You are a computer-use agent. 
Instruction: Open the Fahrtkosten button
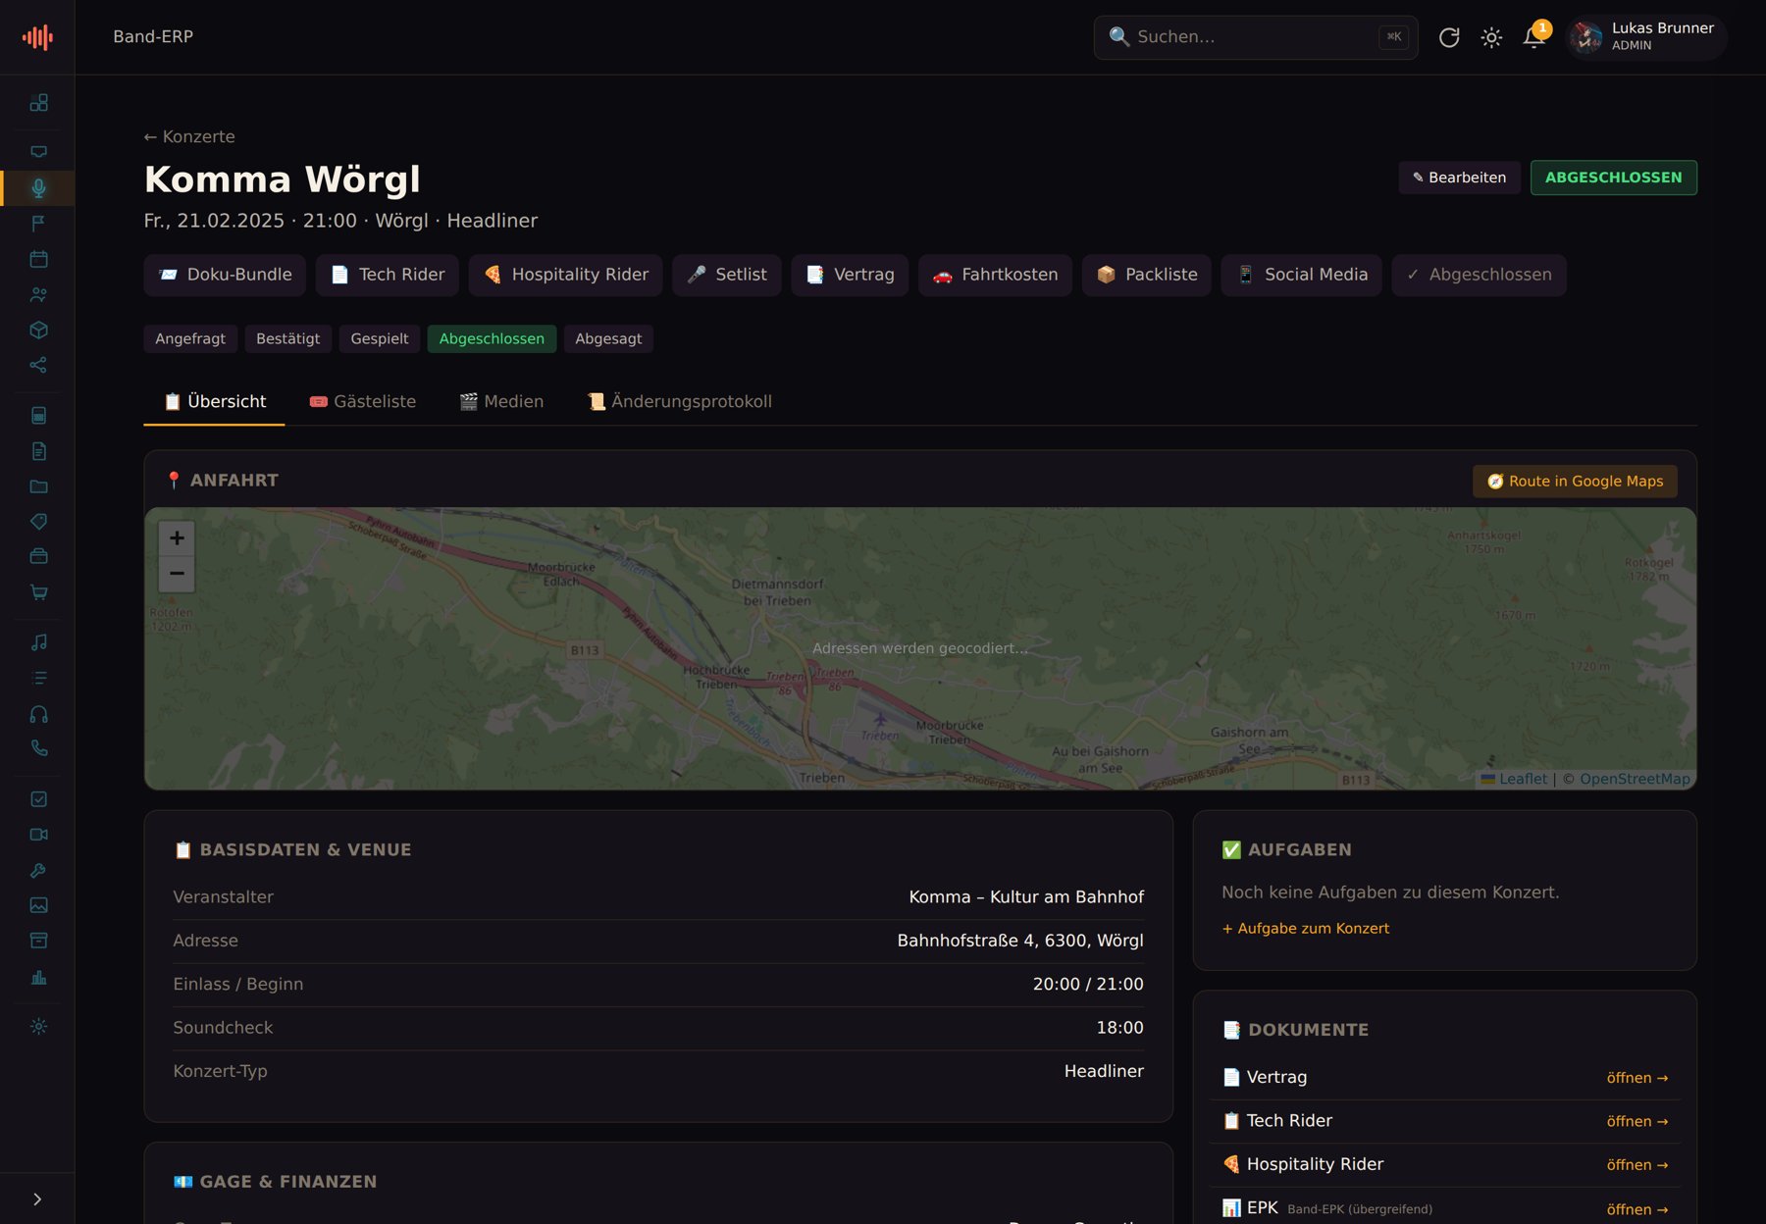coord(995,275)
